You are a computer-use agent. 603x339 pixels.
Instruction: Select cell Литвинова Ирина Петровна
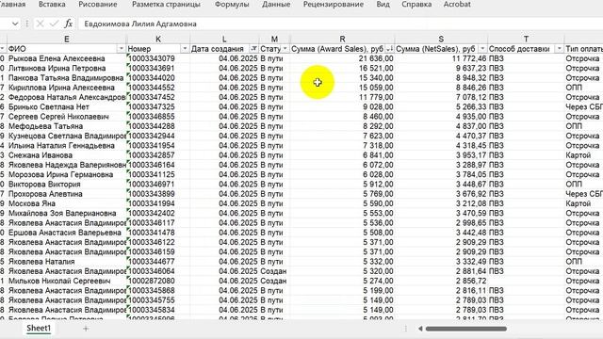pyautogui.click(x=67, y=68)
